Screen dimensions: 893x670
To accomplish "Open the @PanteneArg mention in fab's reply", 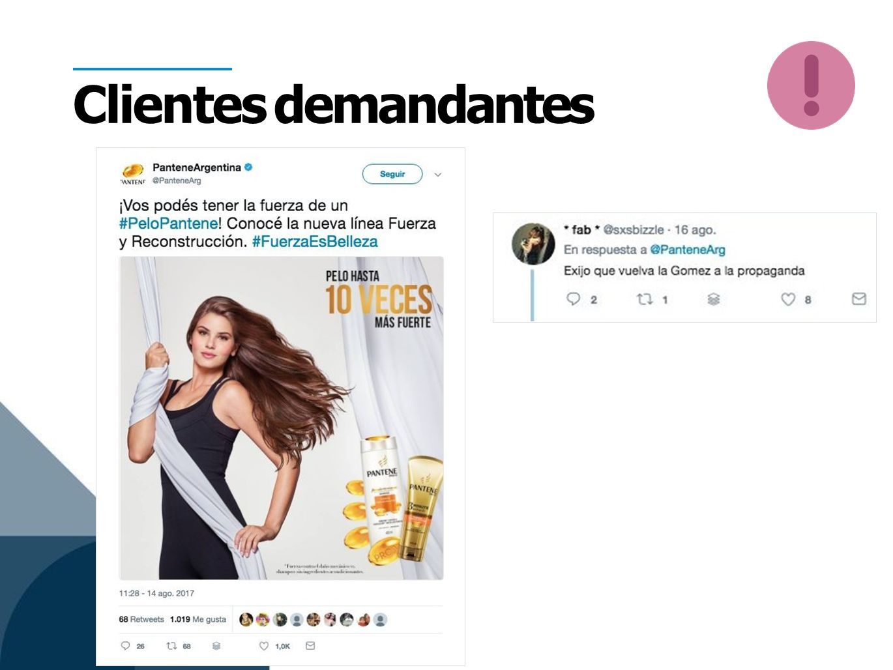I will pyautogui.click(x=688, y=250).
